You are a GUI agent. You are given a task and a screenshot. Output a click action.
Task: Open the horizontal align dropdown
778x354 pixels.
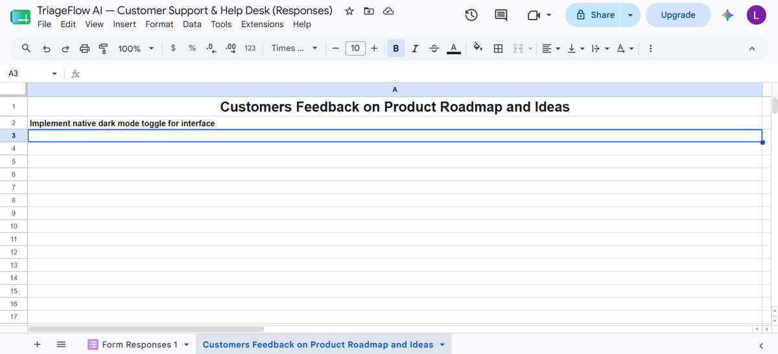(x=551, y=48)
